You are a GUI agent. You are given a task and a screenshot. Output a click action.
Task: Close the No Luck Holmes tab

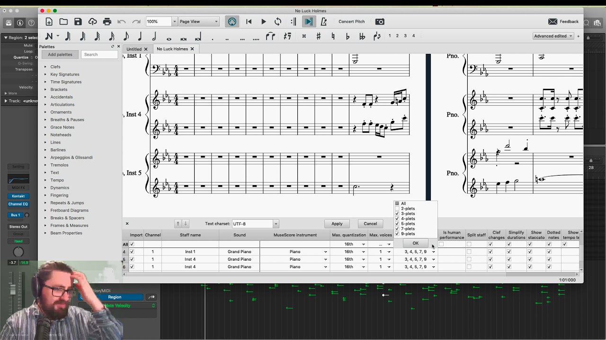(192, 49)
